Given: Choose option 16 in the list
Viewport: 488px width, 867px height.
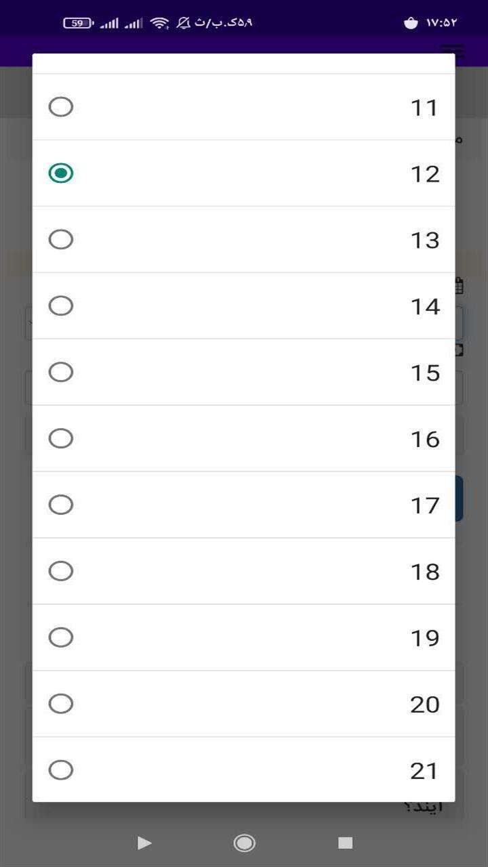Looking at the screenshot, I should [244, 439].
